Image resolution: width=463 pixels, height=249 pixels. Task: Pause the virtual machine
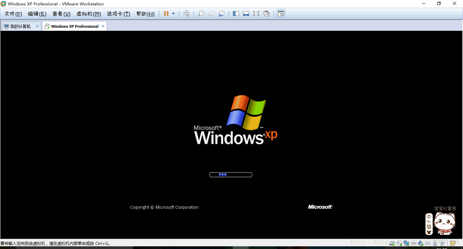[166, 14]
